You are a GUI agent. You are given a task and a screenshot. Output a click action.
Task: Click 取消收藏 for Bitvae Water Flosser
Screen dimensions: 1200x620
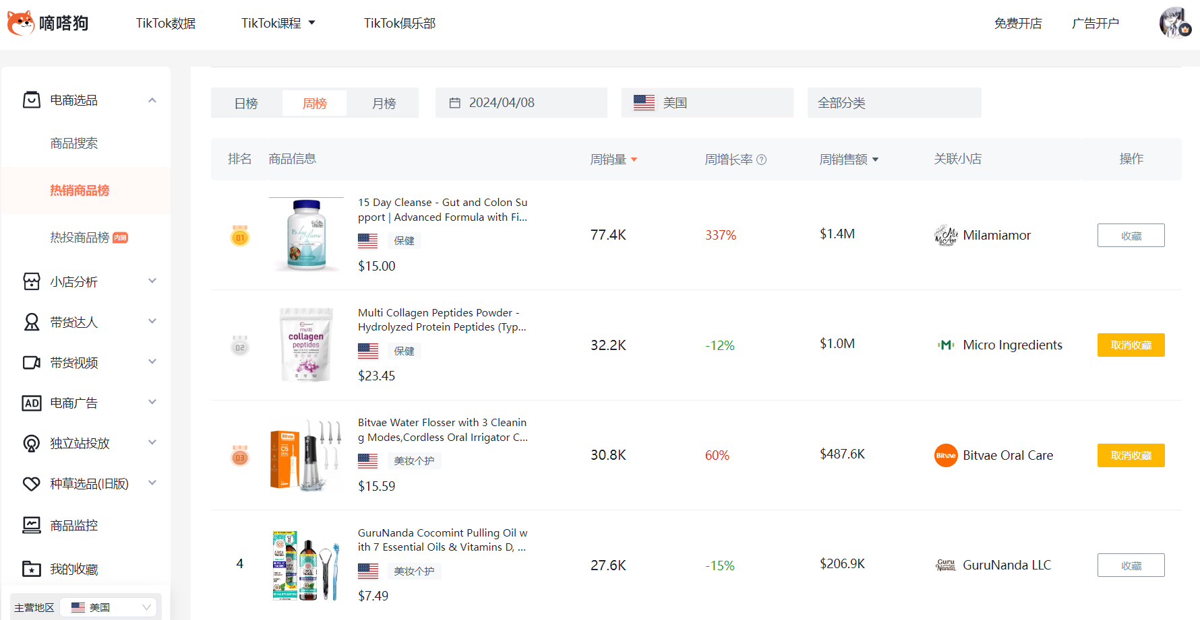[1131, 456]
